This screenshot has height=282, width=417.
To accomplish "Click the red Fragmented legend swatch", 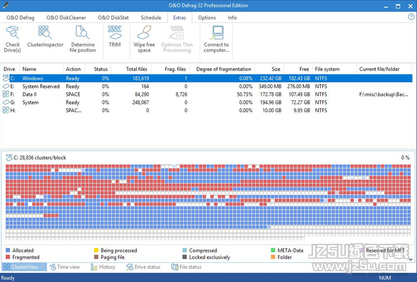I will coord(8,257).
